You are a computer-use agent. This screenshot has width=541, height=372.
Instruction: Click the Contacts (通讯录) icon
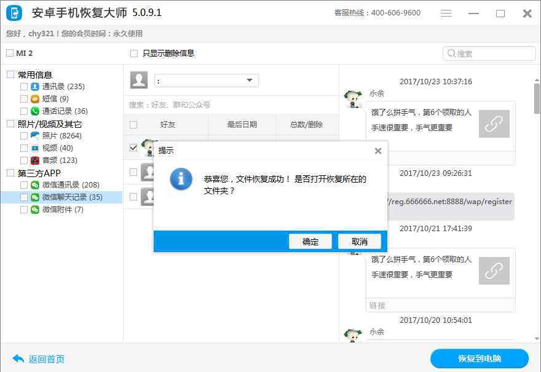click(35, 87)
